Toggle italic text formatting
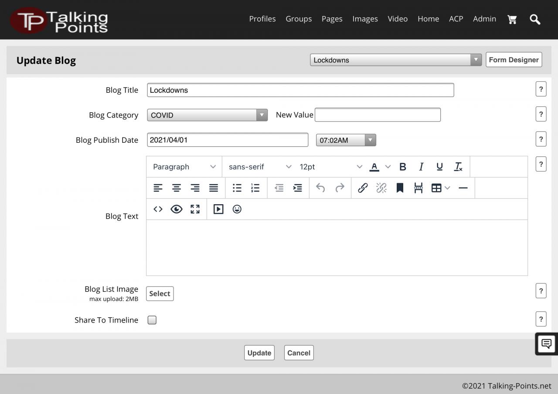 point(421,167)
